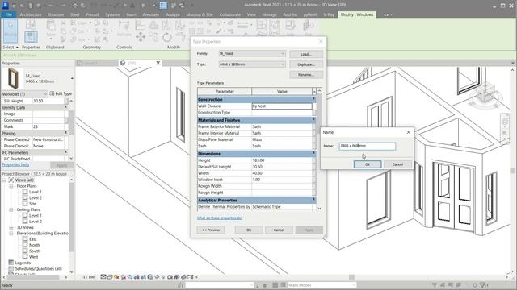Click the Switch Windows quick access icon

[182, 6]
